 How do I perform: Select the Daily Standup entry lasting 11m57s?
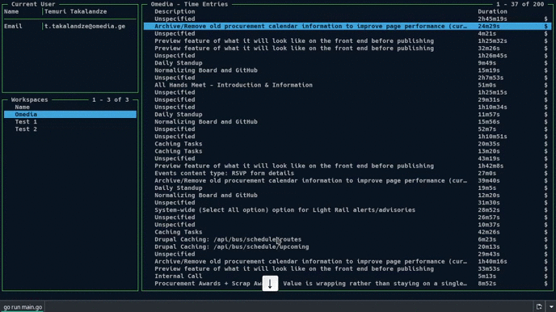[x=347, y=115]
